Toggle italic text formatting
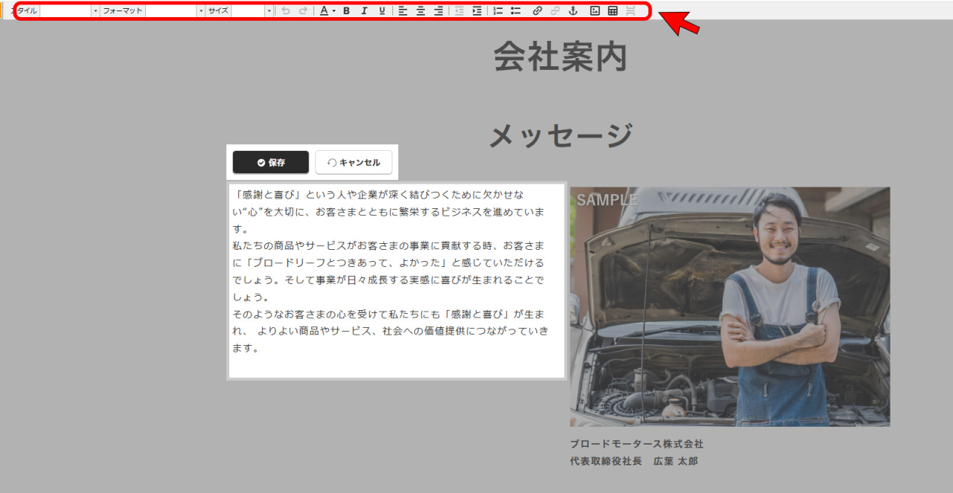This screenshot has width=953, height=493. [364, 11]
